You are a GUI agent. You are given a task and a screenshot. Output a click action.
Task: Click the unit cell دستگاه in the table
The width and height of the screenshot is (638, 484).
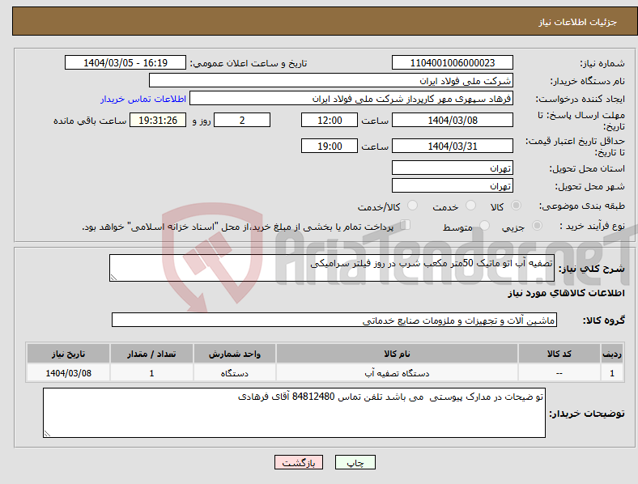coord(235,373)
